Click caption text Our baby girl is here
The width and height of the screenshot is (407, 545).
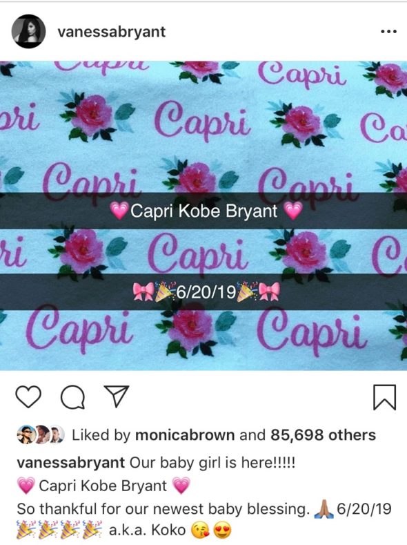click(212, 463)
